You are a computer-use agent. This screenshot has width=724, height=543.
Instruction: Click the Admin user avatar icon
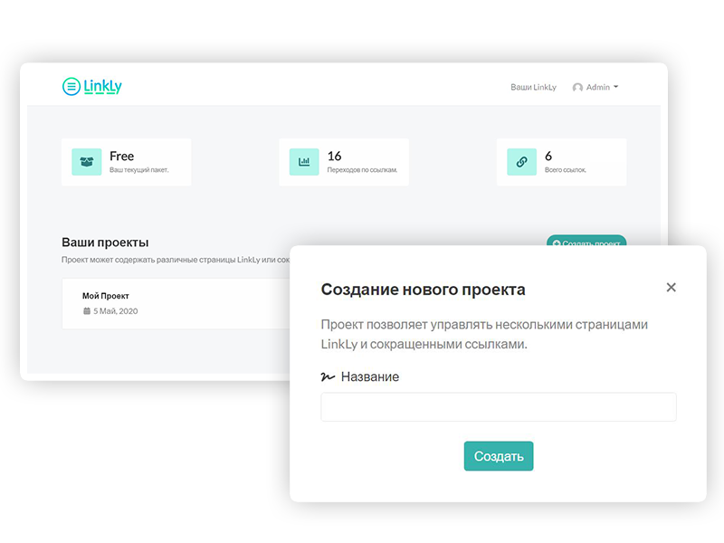tap(577, 88)
